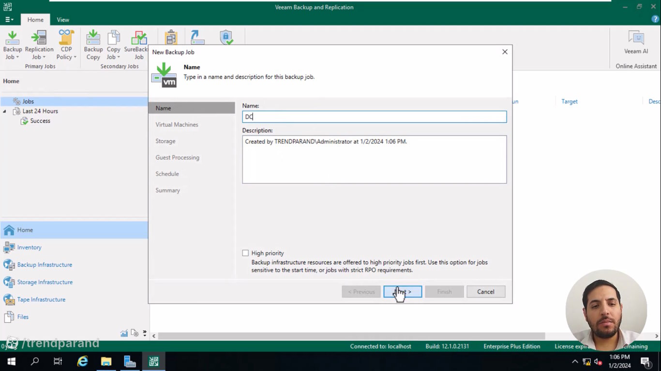The height and width of the screenshot is (371, 661).
Task: Select Last 24 Hours tree item
Action: pos(40,111)
